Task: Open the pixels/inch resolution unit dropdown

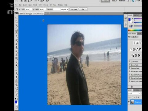Action: tap(64, 10)
